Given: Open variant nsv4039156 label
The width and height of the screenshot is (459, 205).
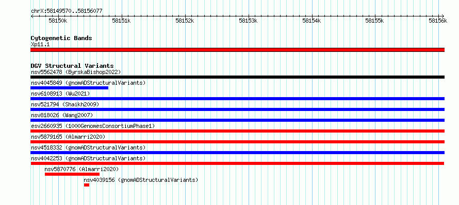Looking at the screenshot, I should [x=141, y=180].
